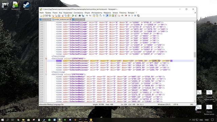Image resolution: width=217 pixels, height=122 pixels.
Task: Zoom in using the toolbar magnifier icon
Action: pos(87,16)
